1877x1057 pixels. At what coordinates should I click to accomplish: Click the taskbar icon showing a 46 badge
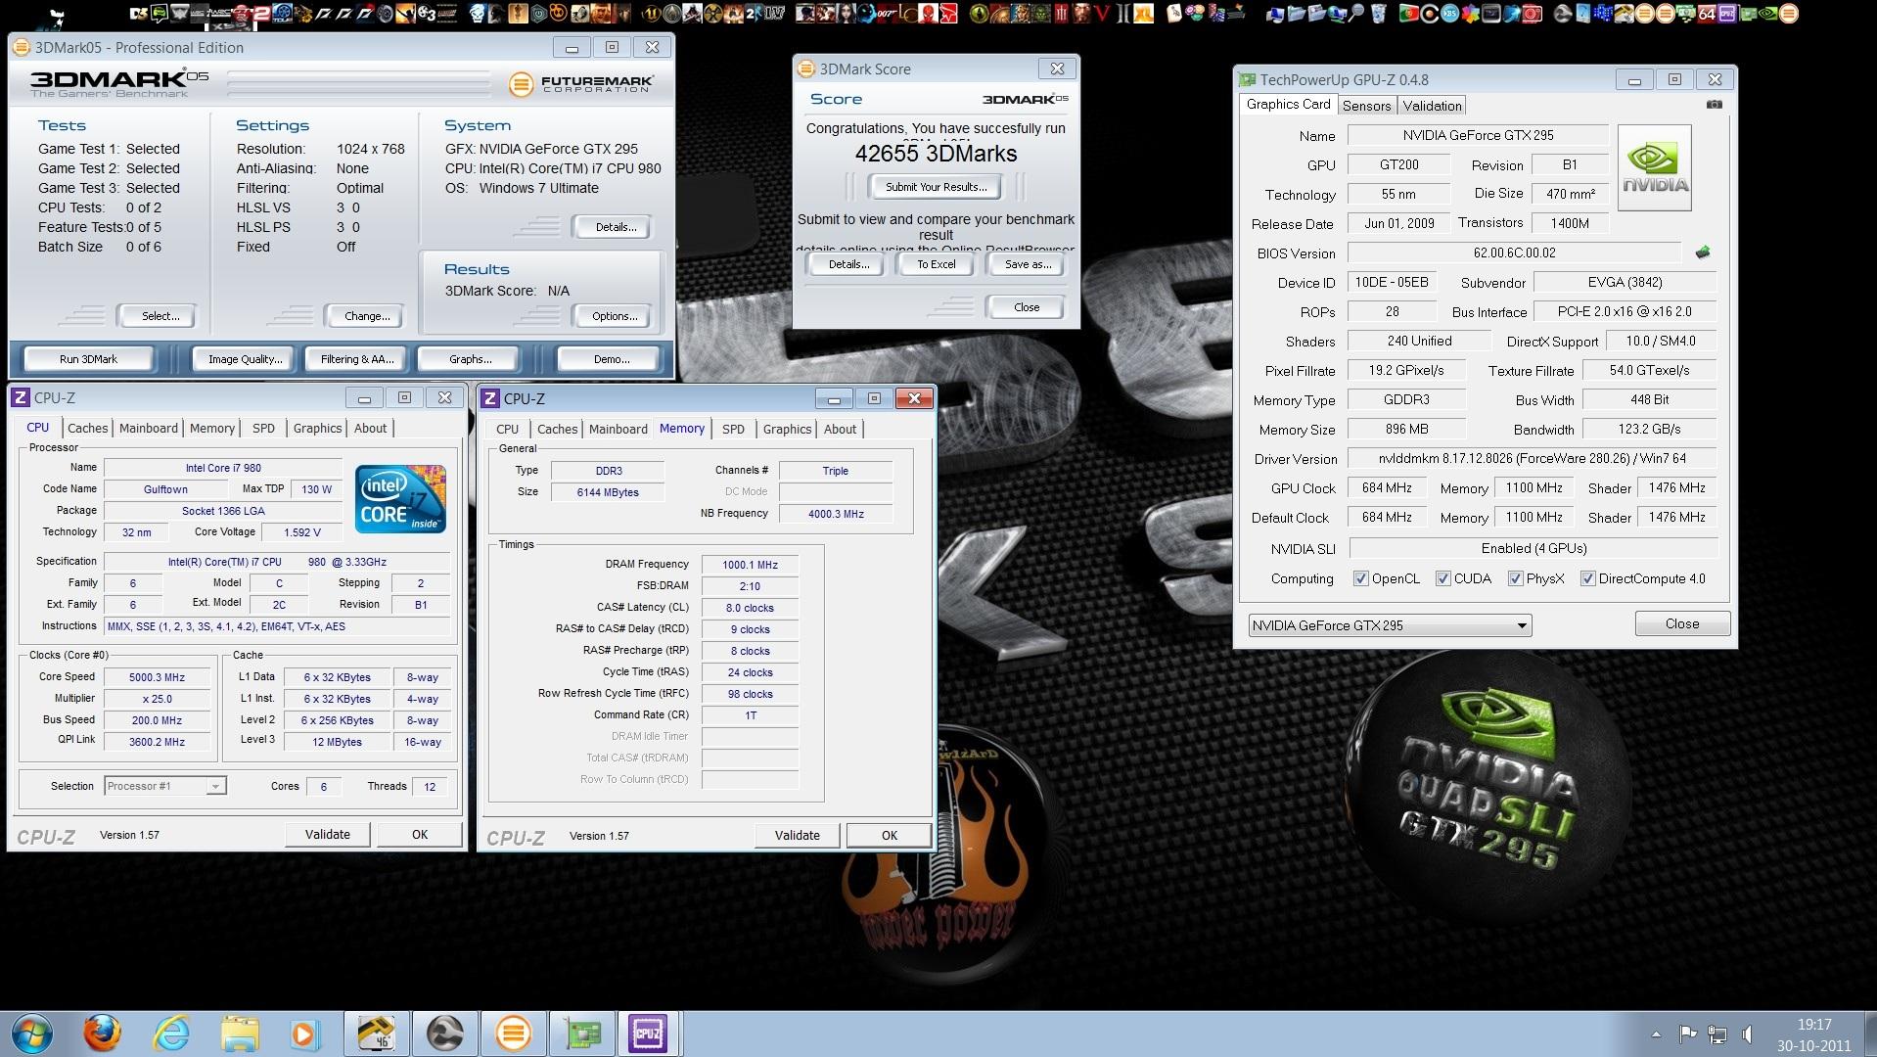(376, 1034)
